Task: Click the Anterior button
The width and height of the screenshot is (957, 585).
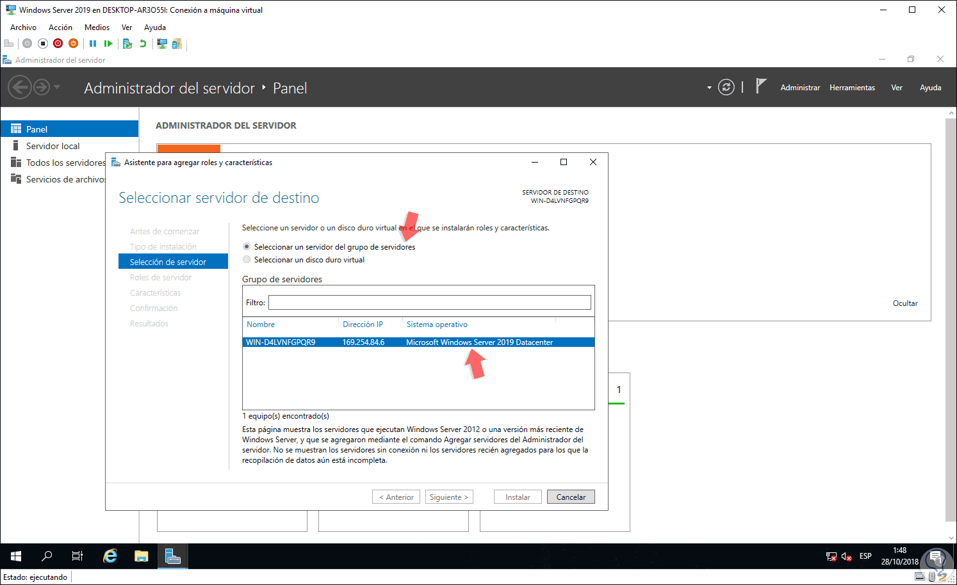Action: coord(397,497)
